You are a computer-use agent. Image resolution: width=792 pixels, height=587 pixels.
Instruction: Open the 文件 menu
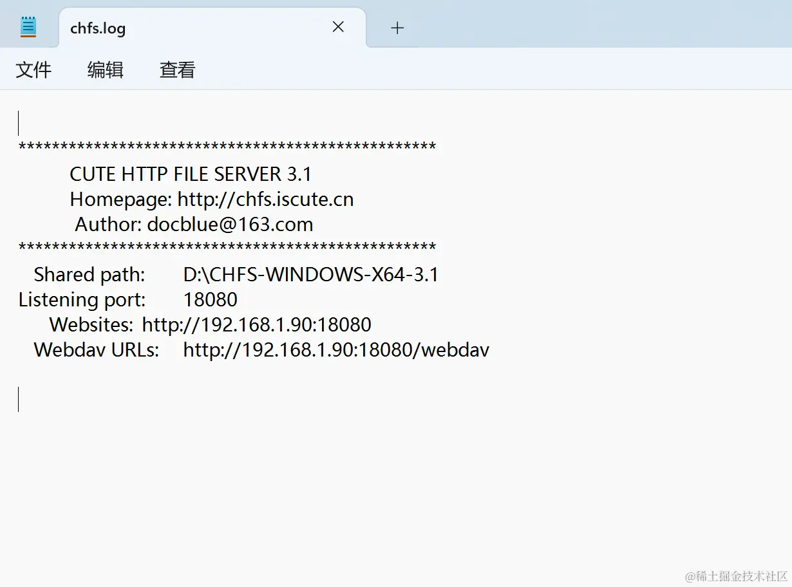coord(33,70)
